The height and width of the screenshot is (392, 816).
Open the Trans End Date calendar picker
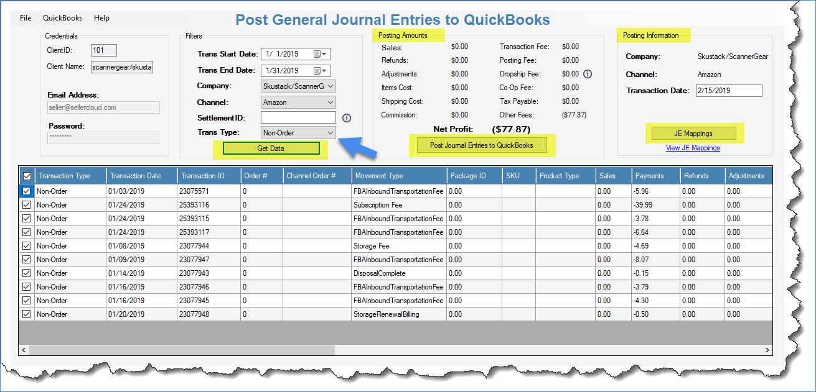321,71
